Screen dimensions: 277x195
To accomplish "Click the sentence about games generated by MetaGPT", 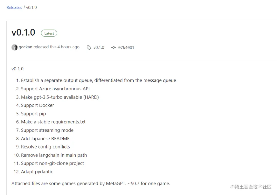I will pos(91,183).
